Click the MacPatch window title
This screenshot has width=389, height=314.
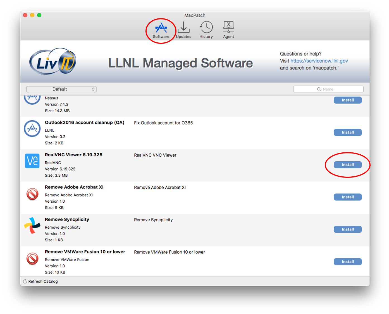point(195,15)
